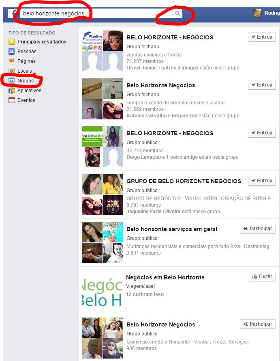Viewport: 280px width, 361px height.
Task: Click 3.801 membros text
Action: click(x=143, y=253)
